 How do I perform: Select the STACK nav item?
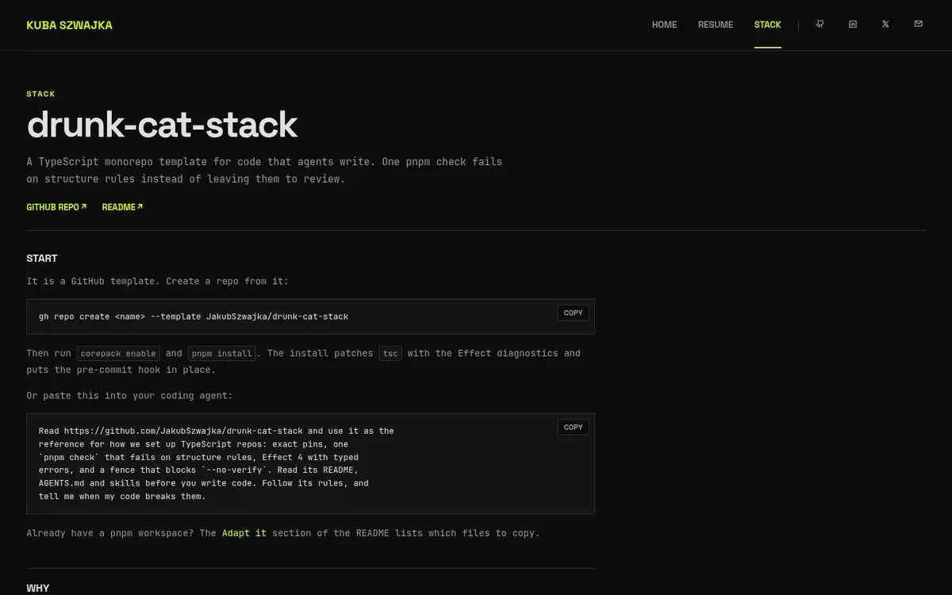[767, 25]
